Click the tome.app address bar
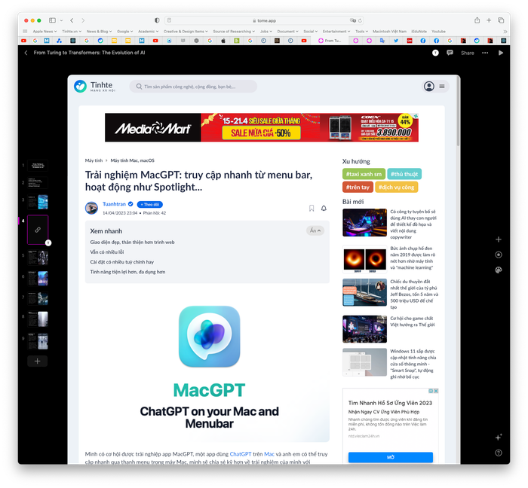Image resolution: width=528 pixels, height=488 pixels. point(264,20)
